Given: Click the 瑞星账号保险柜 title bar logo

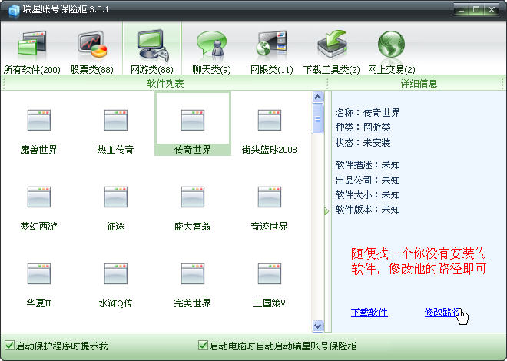Looking at the screenshot, I should [x=14, y=11].
